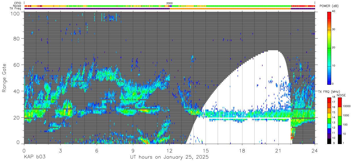Click the 11 label on TX FRQ scale
The height and width of the screenshot is (163, 354).
click(x=334, y=133)
